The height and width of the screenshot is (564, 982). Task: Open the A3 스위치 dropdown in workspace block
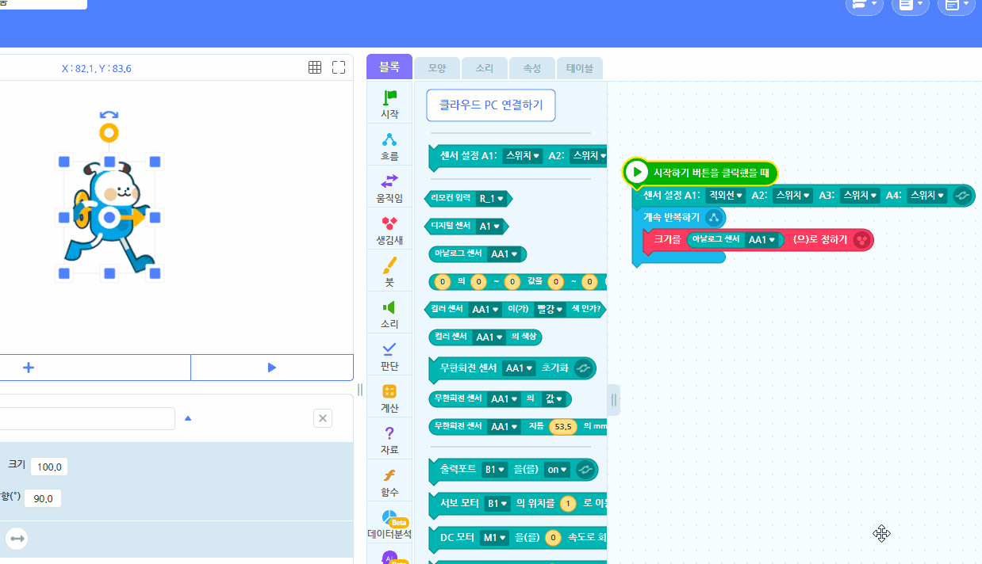click(x=859, y=195)
